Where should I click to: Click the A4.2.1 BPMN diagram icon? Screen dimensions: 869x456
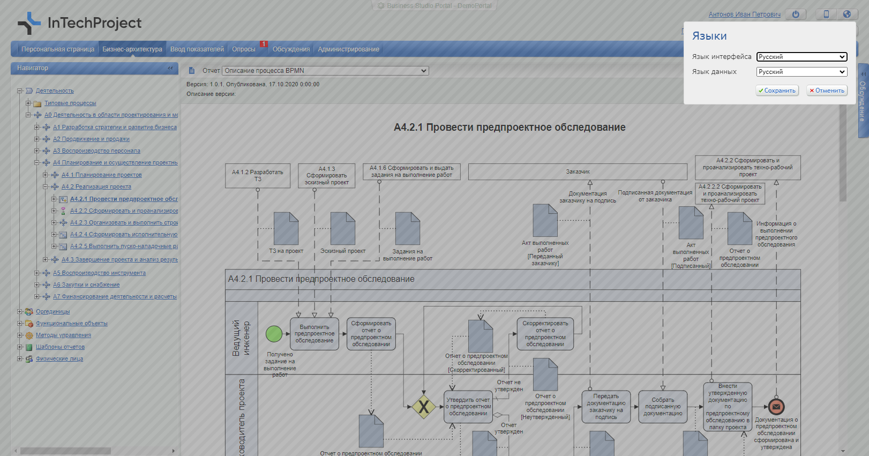tap(63, 199)
